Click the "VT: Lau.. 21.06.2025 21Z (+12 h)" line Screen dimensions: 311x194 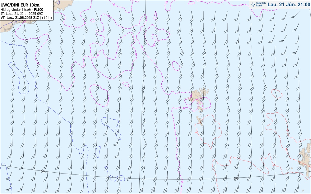point(26,18)
